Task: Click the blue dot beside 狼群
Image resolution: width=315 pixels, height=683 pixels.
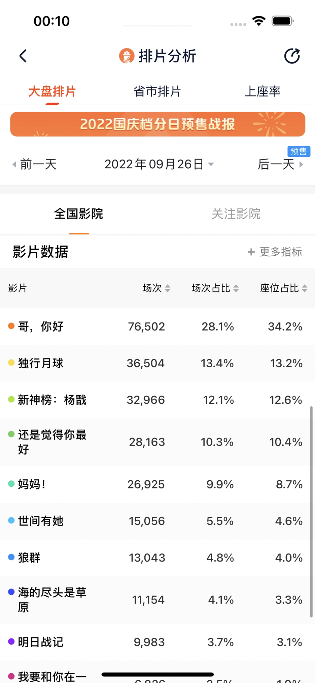Action: (10, 558)
